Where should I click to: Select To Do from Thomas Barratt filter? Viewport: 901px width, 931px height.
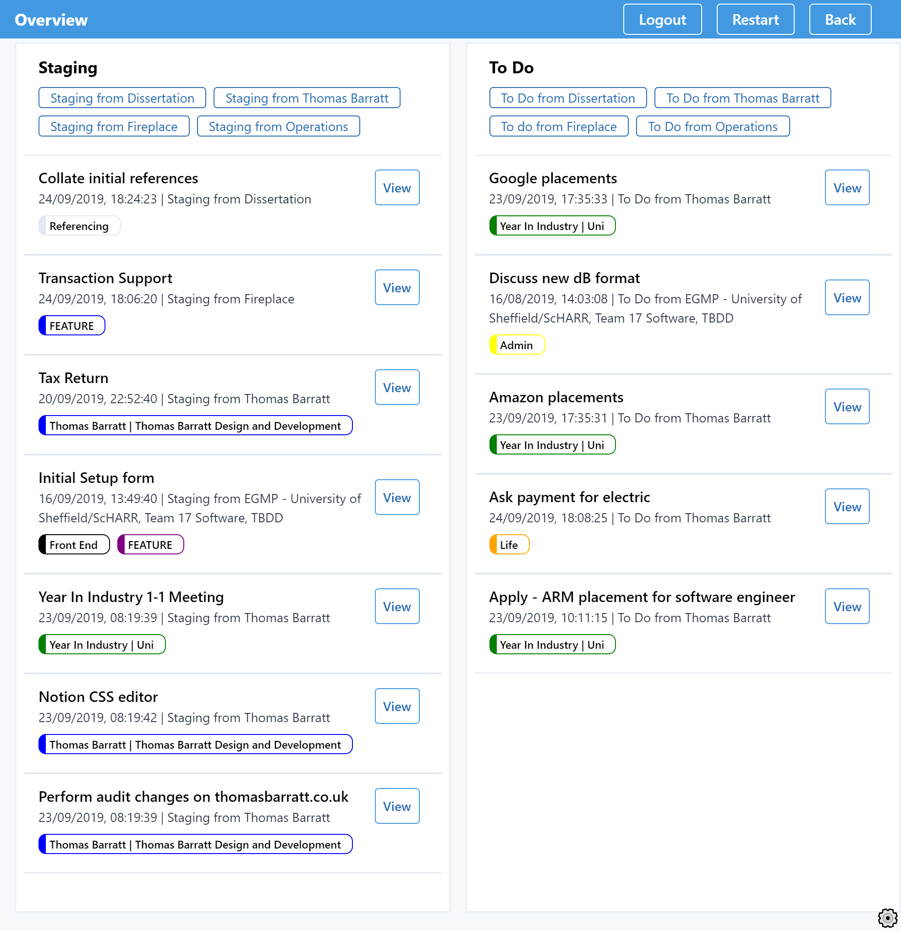pyautogui.click(x=742, y=98)
